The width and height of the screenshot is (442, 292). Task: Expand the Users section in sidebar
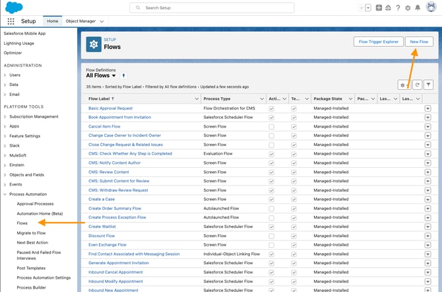point(5,75)
